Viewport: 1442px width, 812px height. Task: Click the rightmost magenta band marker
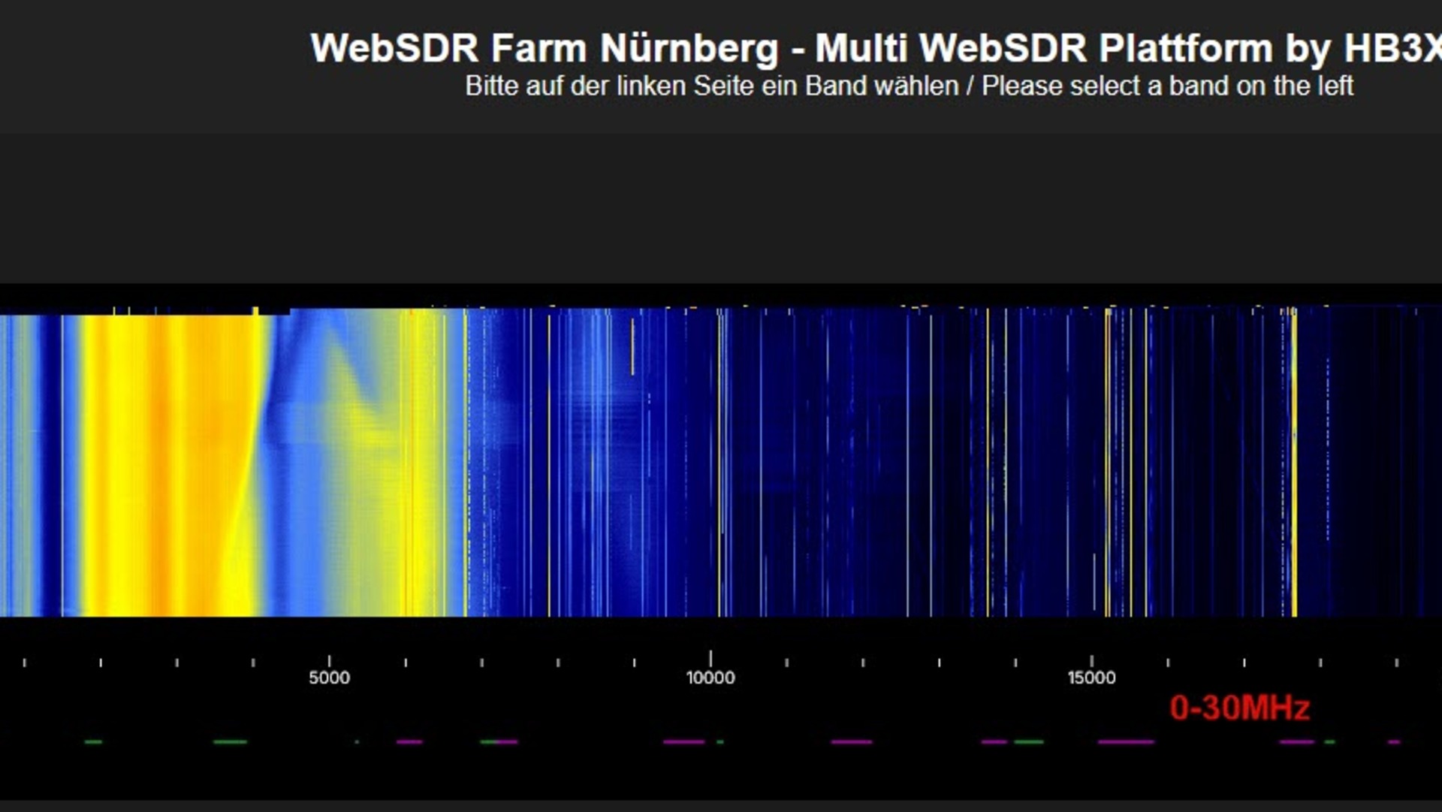[1394, 742]
